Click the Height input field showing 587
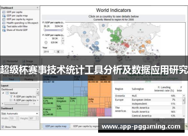Image resolution: width=188 pixels, height=136 pixels. tap(32, 118)
